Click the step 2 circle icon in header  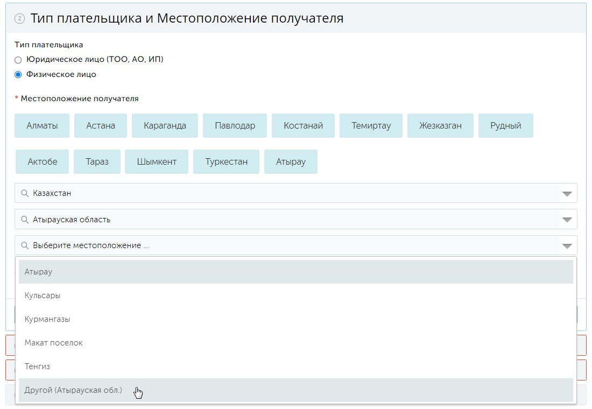pyautogui.click(x=19, y=19)
